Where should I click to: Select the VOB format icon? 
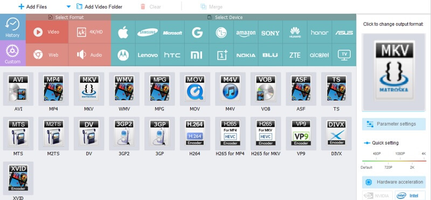266,88
